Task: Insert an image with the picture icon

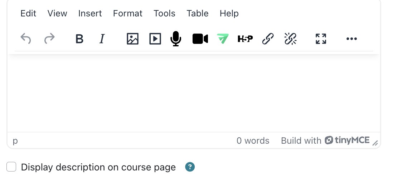Action: coord(132,39)
